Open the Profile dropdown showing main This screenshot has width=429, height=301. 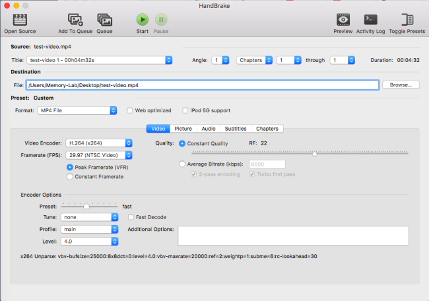tap(90, 229)
